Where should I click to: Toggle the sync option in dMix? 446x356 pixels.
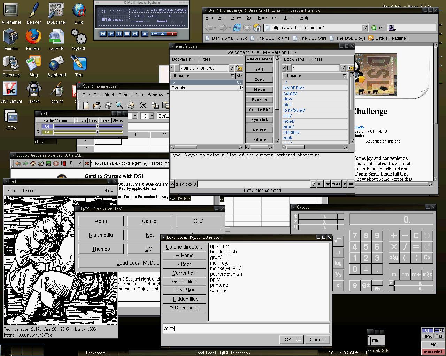click(101, 120)
